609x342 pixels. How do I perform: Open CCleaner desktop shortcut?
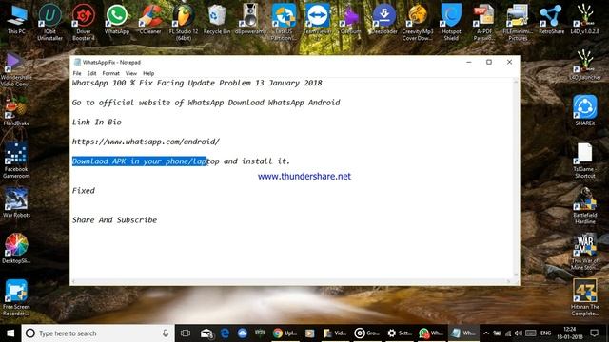pyautogui.click(x=150, y=19)
